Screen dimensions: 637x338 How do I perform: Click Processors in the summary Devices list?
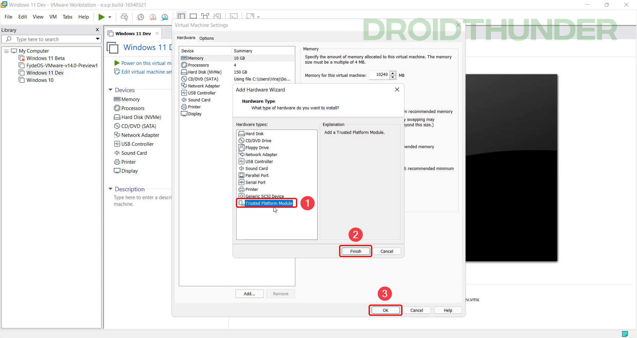[x=133, y=108]
